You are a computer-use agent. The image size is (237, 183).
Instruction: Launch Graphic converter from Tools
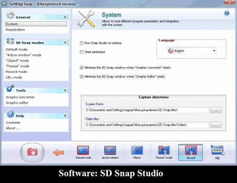point(20,97)
